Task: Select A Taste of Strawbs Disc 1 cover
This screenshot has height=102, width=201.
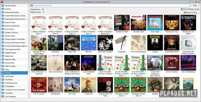Action: coord(39,23)
